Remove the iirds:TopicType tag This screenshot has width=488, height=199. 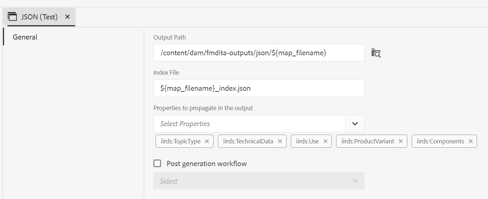coord(207,141)
